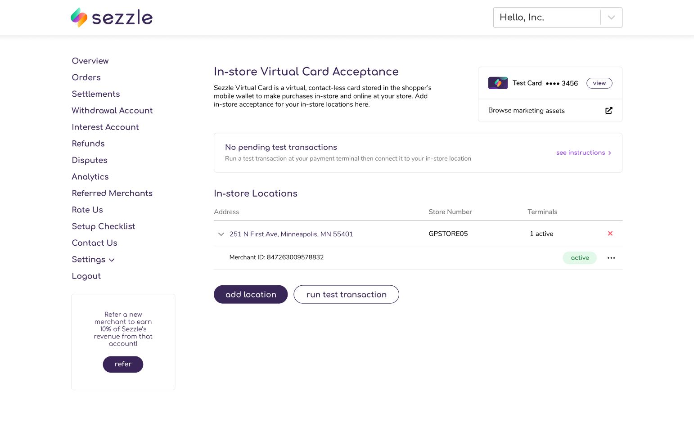
Task: Click the Sezzle logo in header
Action: 112,18
